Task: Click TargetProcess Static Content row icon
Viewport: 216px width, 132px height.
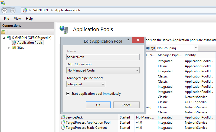Action: (x=63, y=127)
